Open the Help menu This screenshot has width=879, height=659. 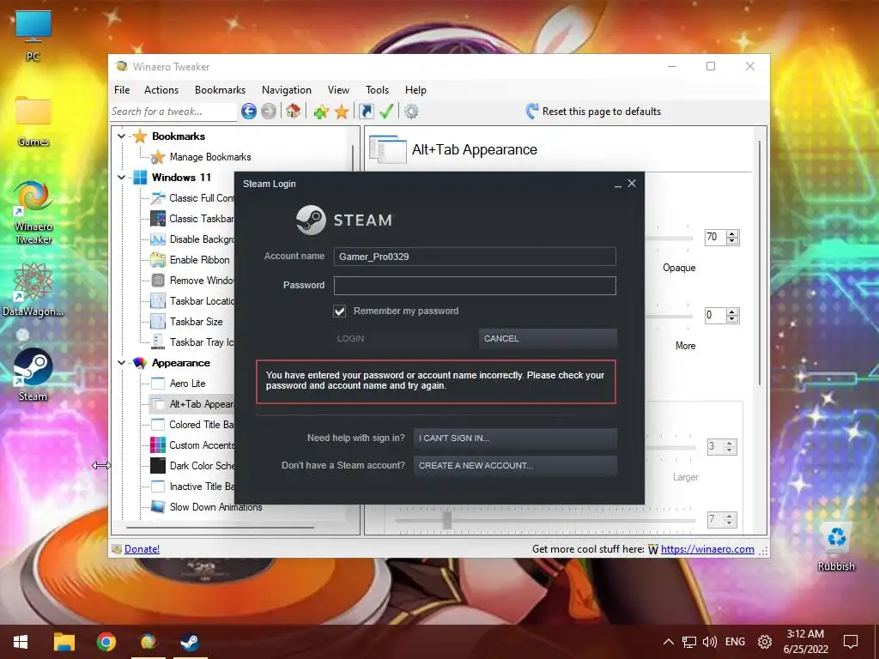(x=416, y=89)
